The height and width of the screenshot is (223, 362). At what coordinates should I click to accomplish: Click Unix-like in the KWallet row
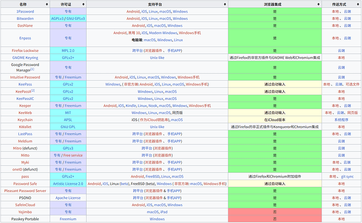pyautogui.click(x=157, y=127)
